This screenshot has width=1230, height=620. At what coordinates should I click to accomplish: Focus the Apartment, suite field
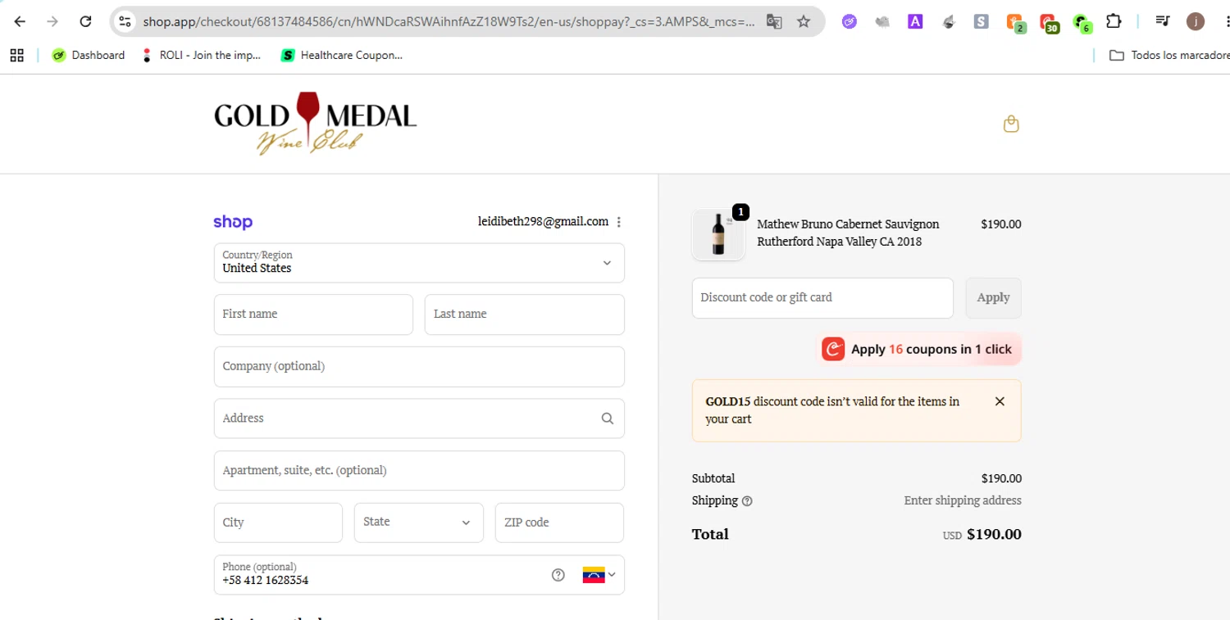pos(419,470)
